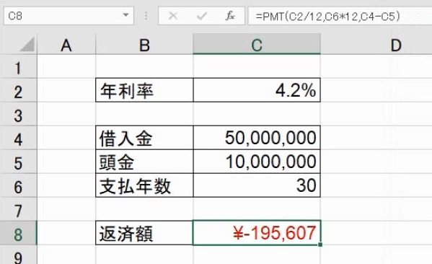
Task: Select row 9 header
Action: [18, 255]
